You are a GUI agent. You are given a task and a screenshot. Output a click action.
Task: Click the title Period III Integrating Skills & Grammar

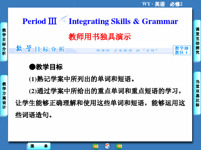pyautogui.click(x=100, y=21)
